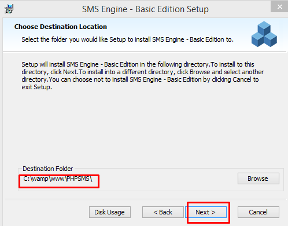This screenshot has height=226, width=288.
Task: Click the C:\wamp\www\PHPSMS\ destination path
Action: 58,178
